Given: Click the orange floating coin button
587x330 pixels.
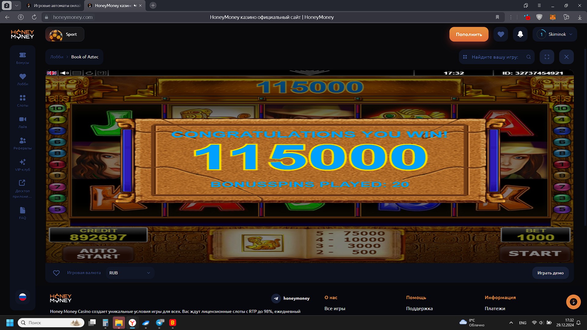Looking at the screenshot, I should [x=573, y=302].
